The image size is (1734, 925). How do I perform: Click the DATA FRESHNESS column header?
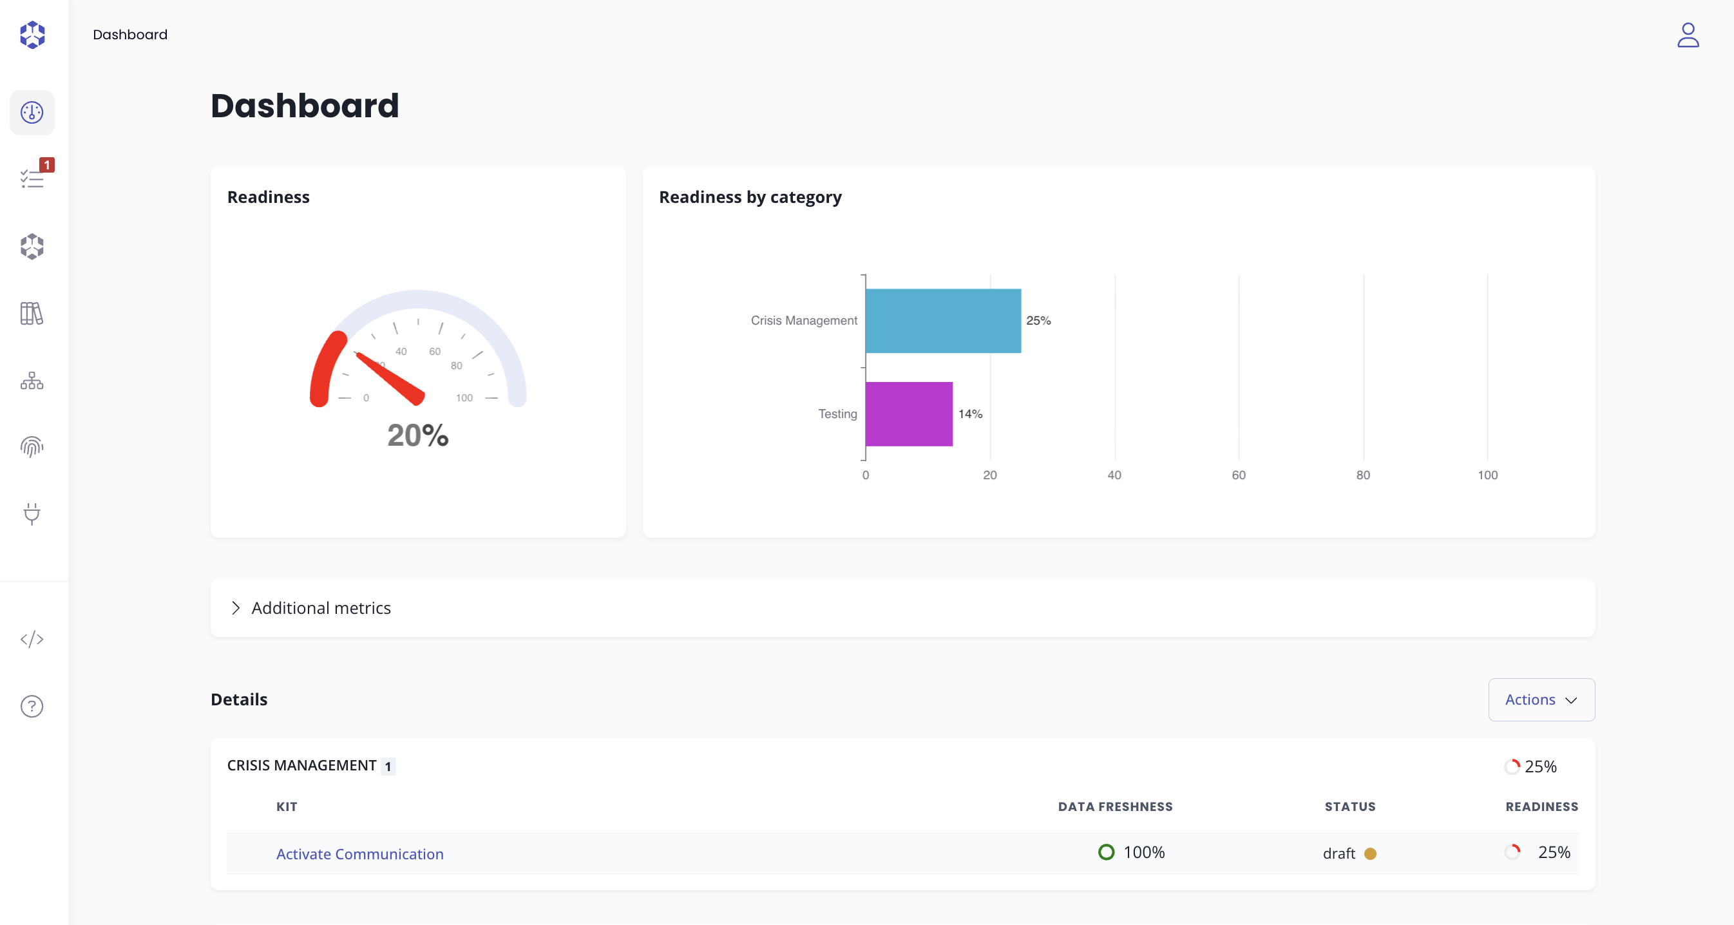1115,806
